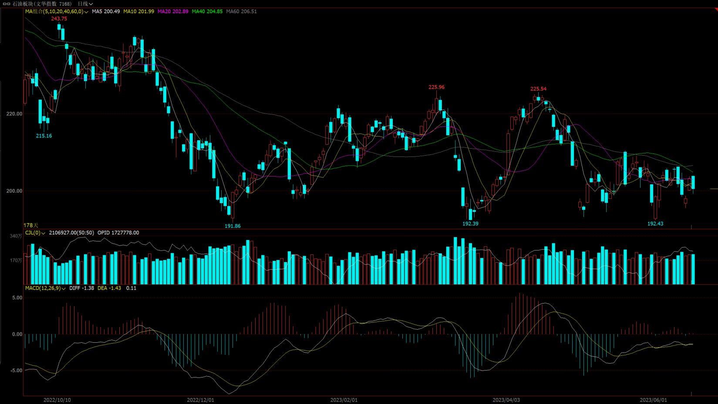
Task: Click the 243.75 high price marker
Action: [59, 19]
